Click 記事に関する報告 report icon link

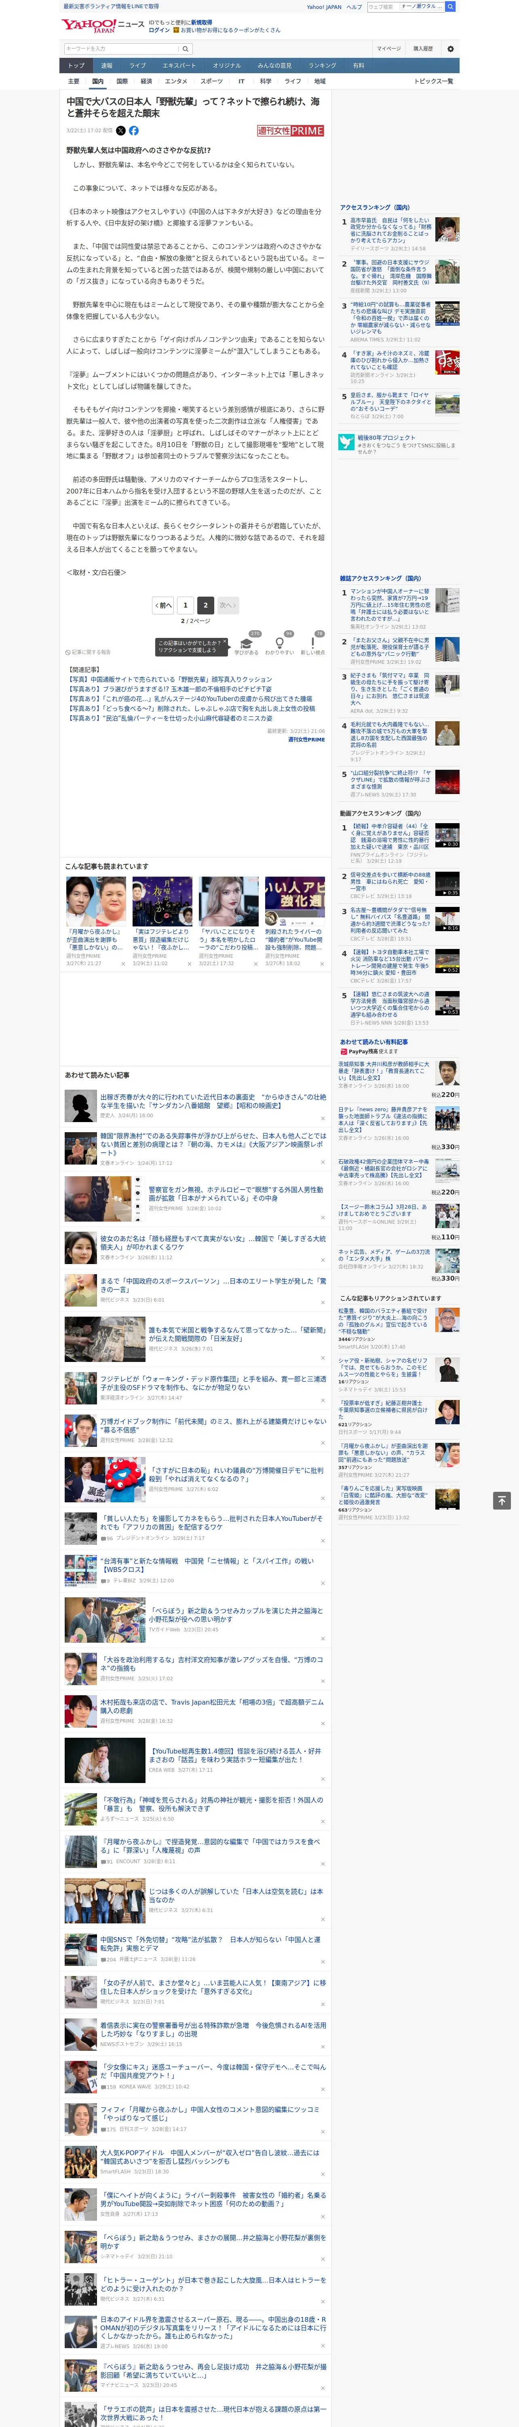click(89, 652)
